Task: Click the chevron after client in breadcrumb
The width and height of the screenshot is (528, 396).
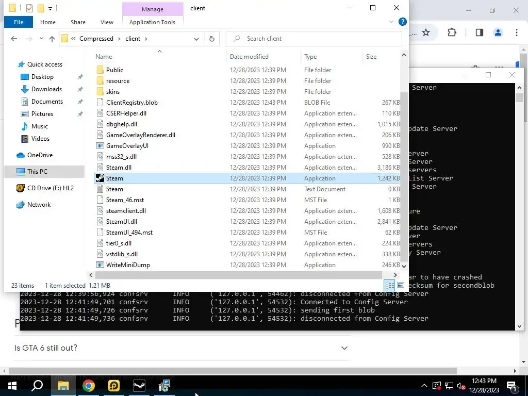Action: pos(146,39)
